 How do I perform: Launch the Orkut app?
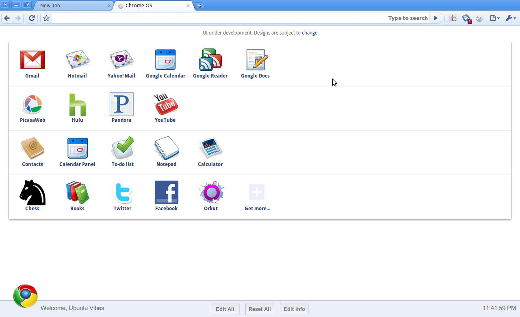[x=212, y=192]
